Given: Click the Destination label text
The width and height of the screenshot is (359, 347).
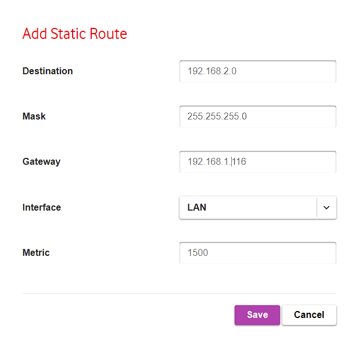Looking at the screenshot, I should pyautogui.click(x=48, y=71).
